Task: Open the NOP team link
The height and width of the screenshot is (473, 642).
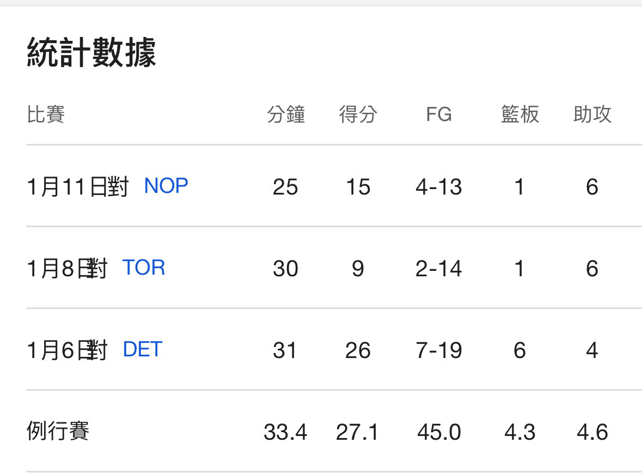Action: point(166,186)
